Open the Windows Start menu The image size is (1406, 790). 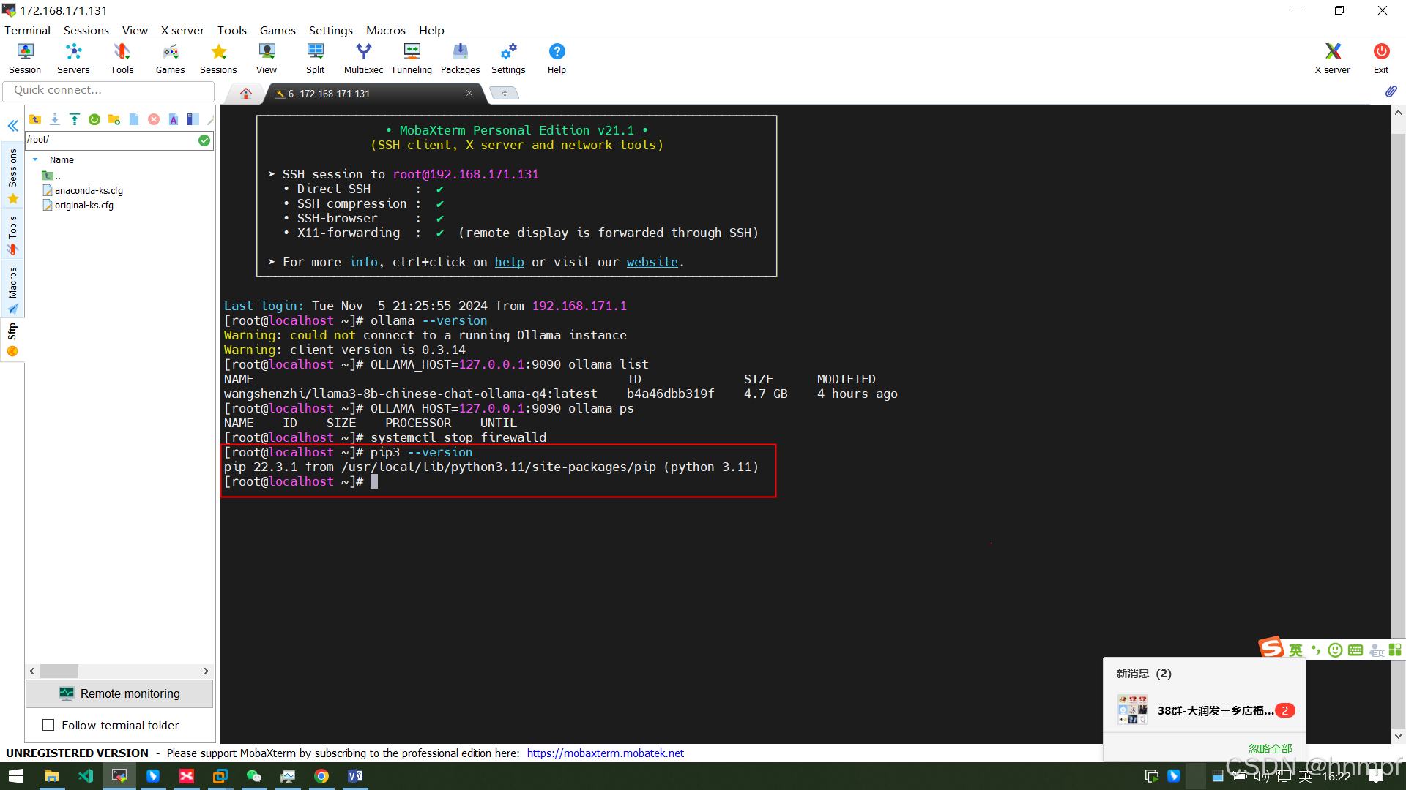point(16,776)
